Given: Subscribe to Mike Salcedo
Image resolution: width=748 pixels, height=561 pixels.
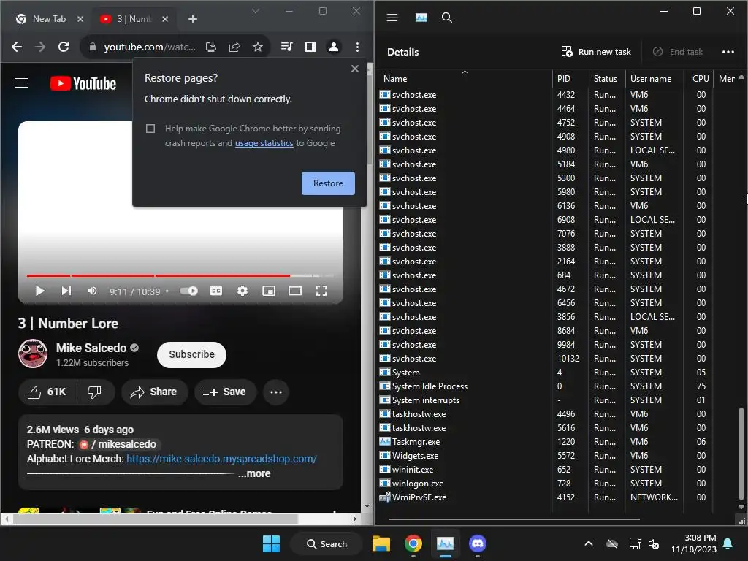Looking at the screenshot, I should point(192,354).
